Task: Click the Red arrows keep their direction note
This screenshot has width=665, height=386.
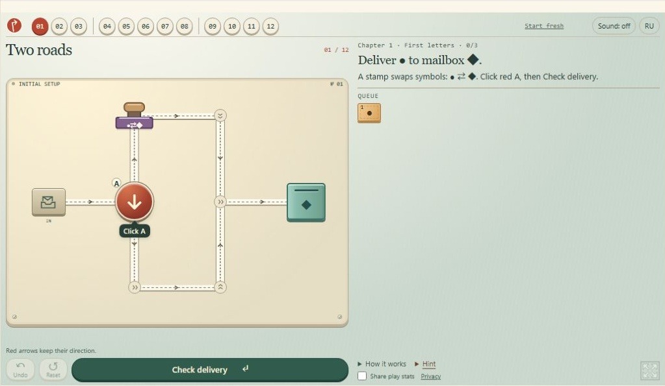Action: [51, 350]
